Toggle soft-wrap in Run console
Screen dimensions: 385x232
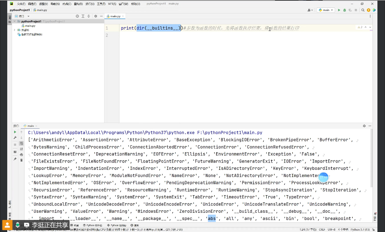(x=21, y=143)
